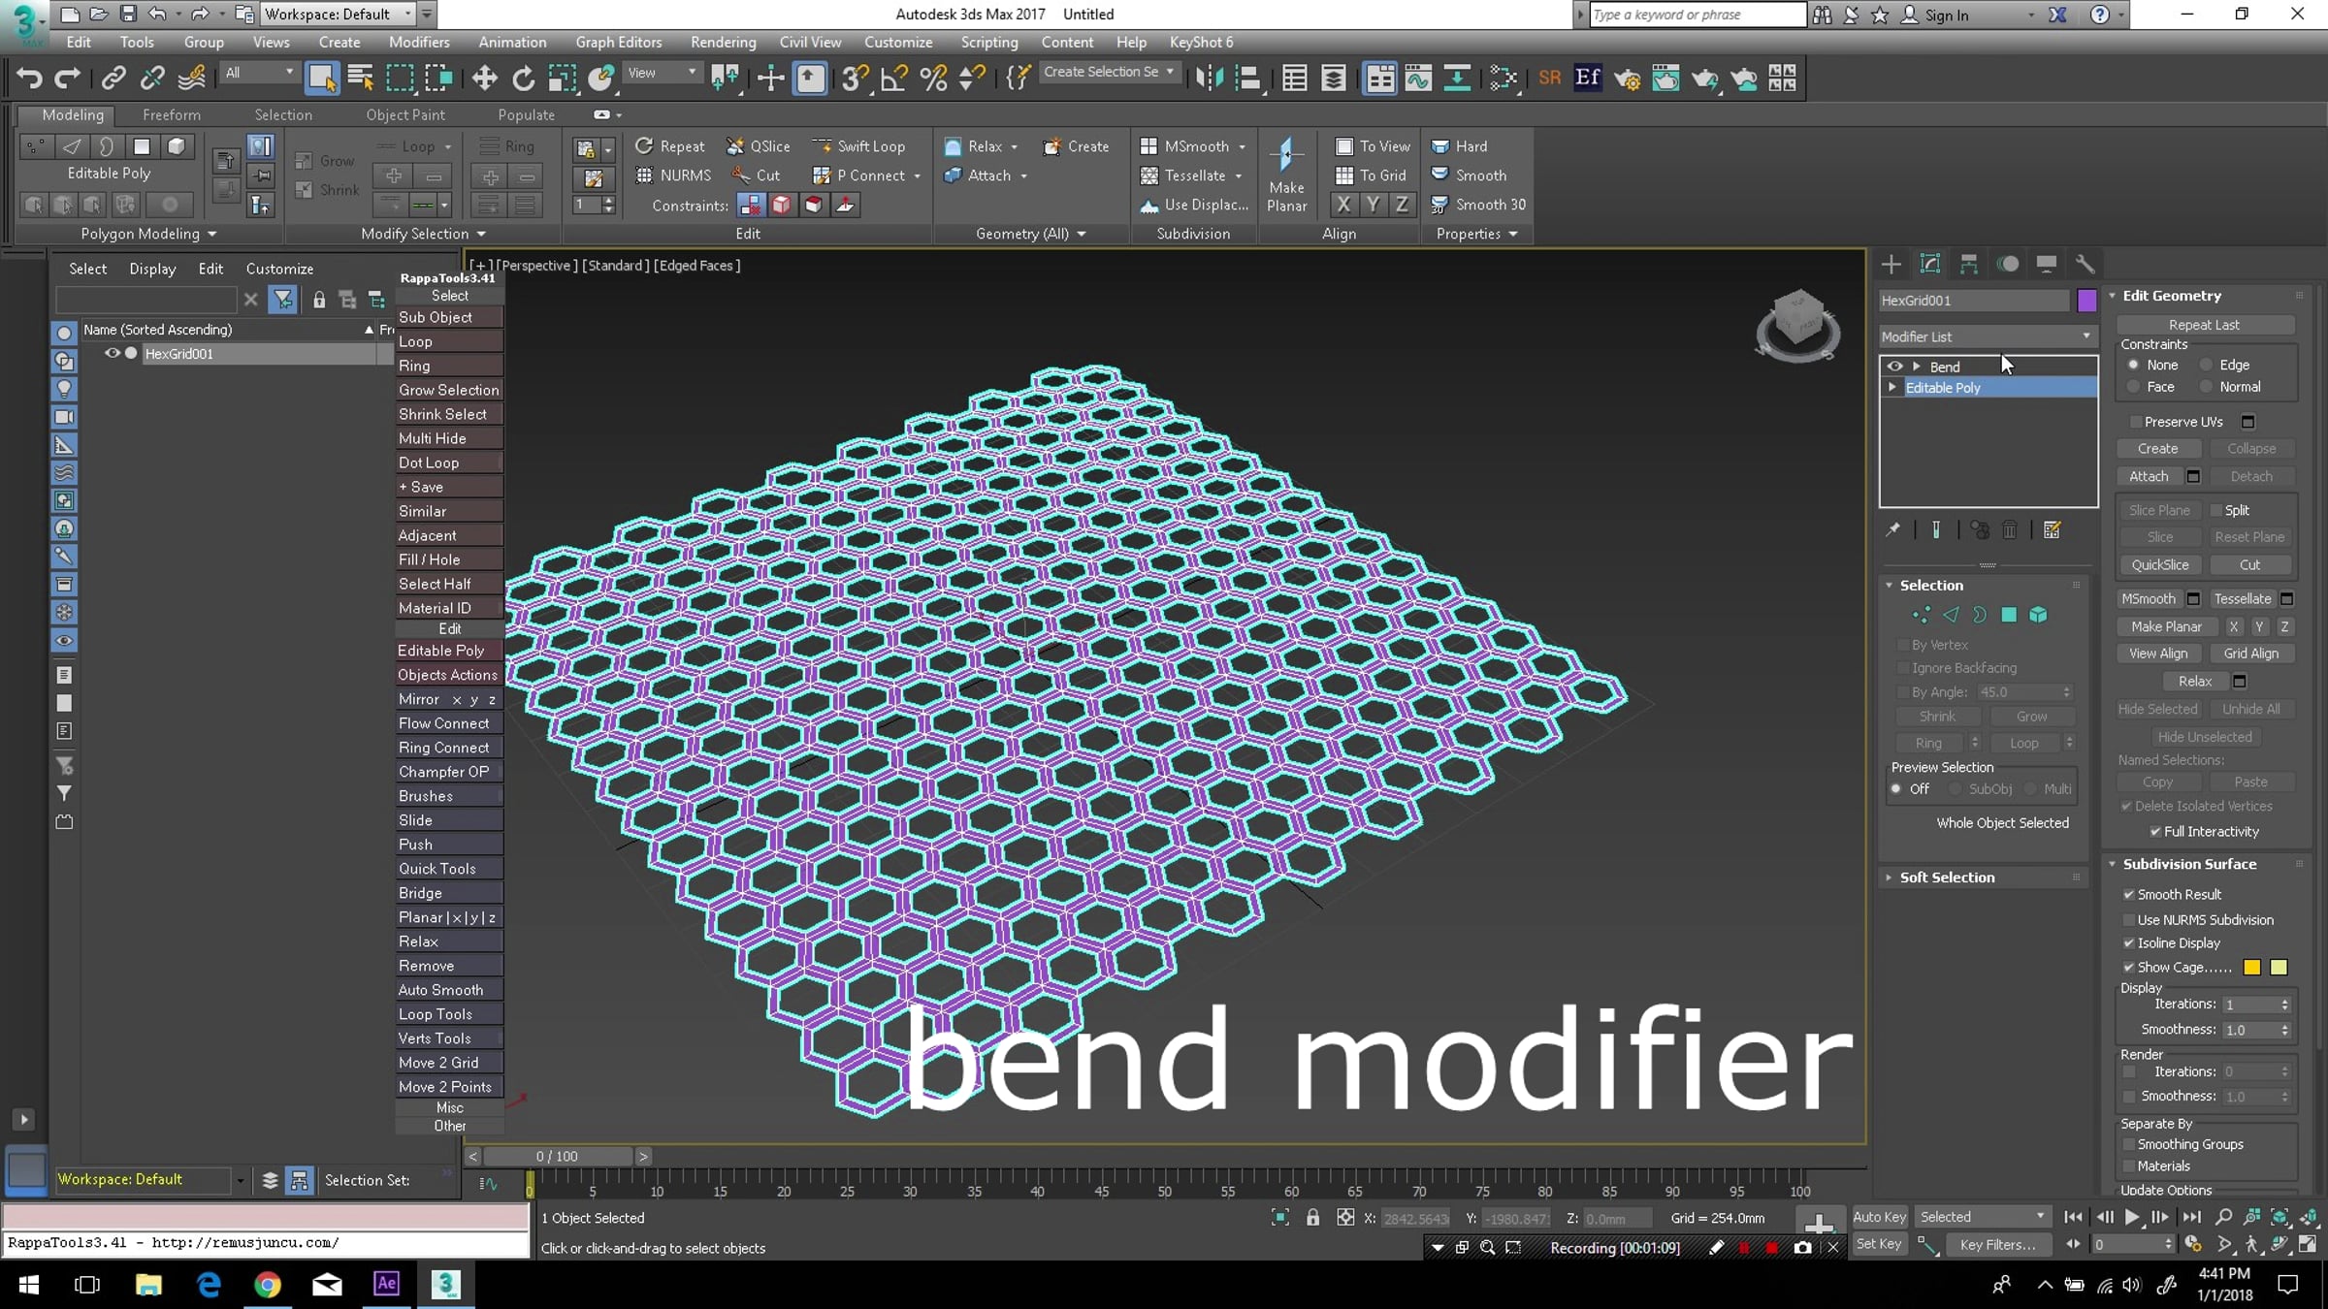Toggle Bend modifier eye visibility
This screenshot has height=1309, width=2328.
pos(1894,367)
